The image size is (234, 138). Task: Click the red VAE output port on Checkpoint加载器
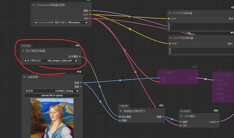90,18
